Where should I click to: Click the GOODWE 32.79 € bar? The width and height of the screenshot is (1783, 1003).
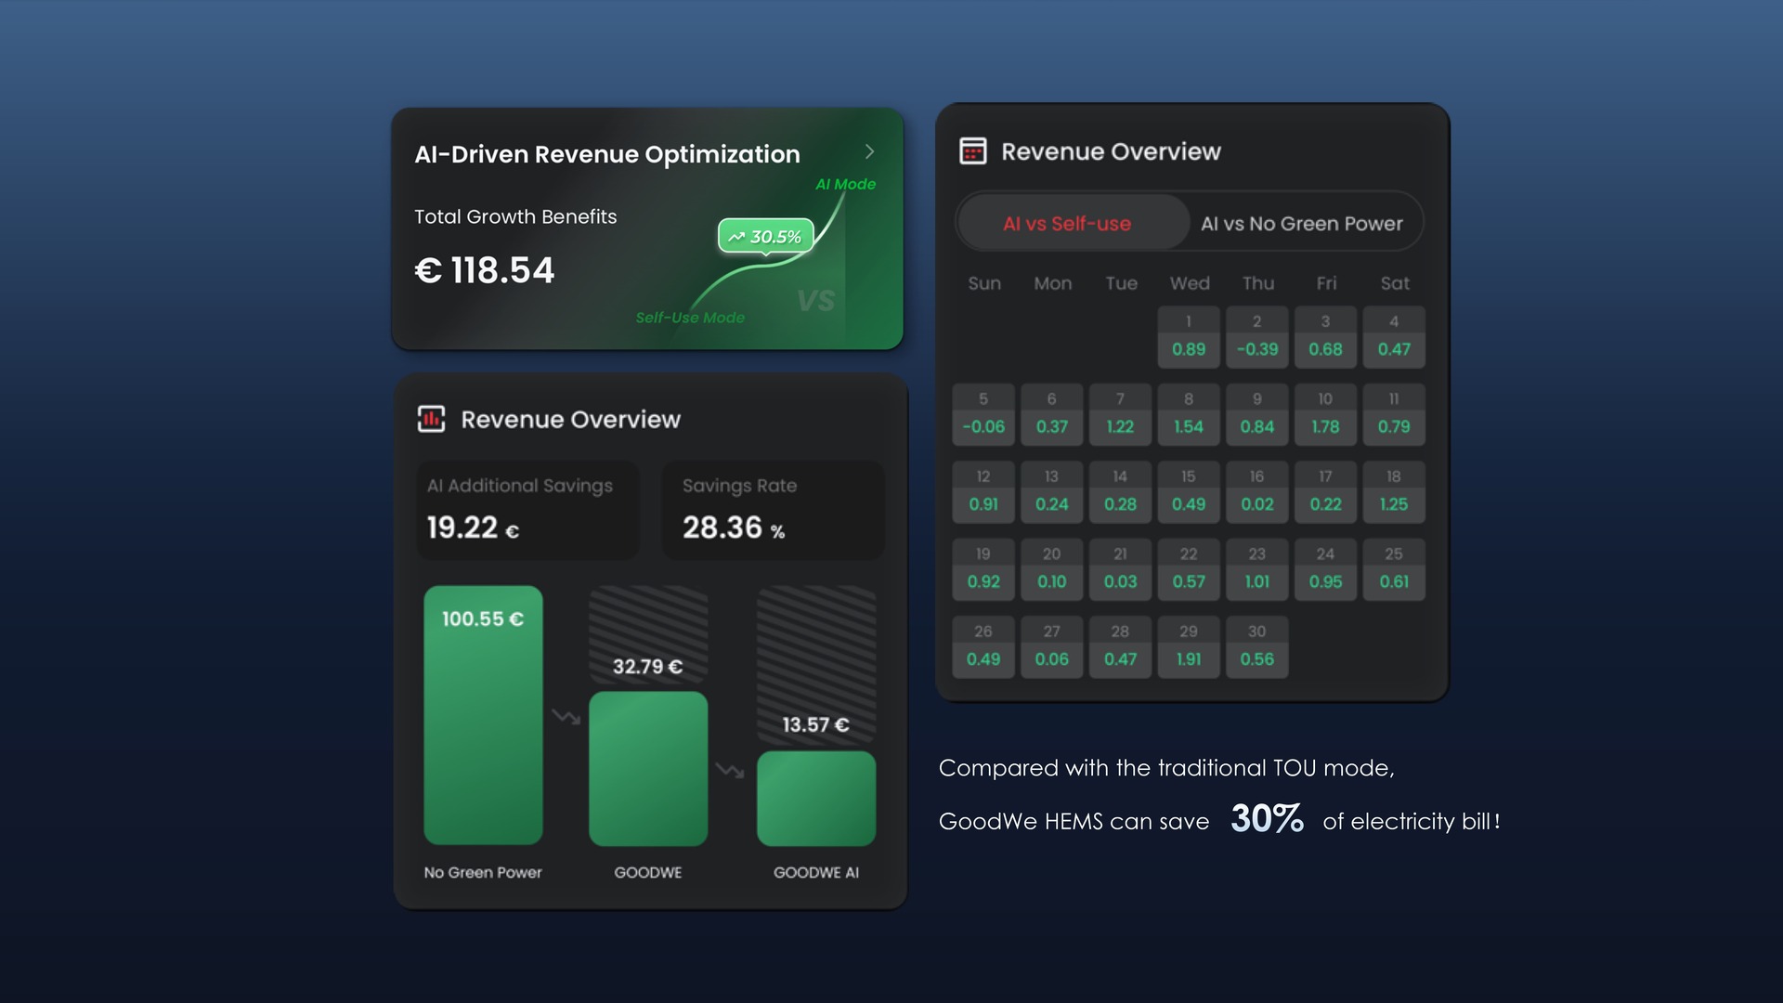(648, 768)
